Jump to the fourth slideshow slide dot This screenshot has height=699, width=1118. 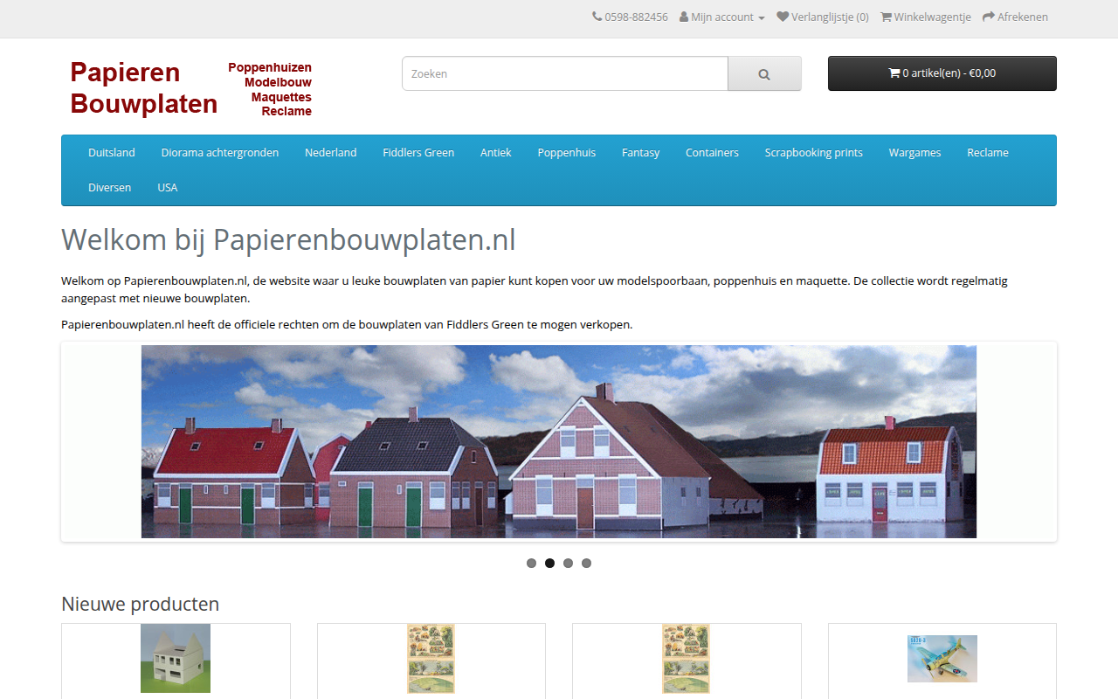pos(586,564)
